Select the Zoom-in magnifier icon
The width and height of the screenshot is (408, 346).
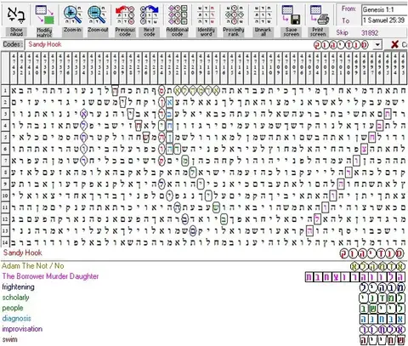pos(72,14)
